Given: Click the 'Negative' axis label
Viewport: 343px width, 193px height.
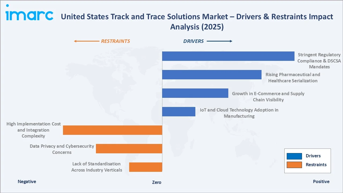Looking at the screenshot, I should click(x=27, y=181).
